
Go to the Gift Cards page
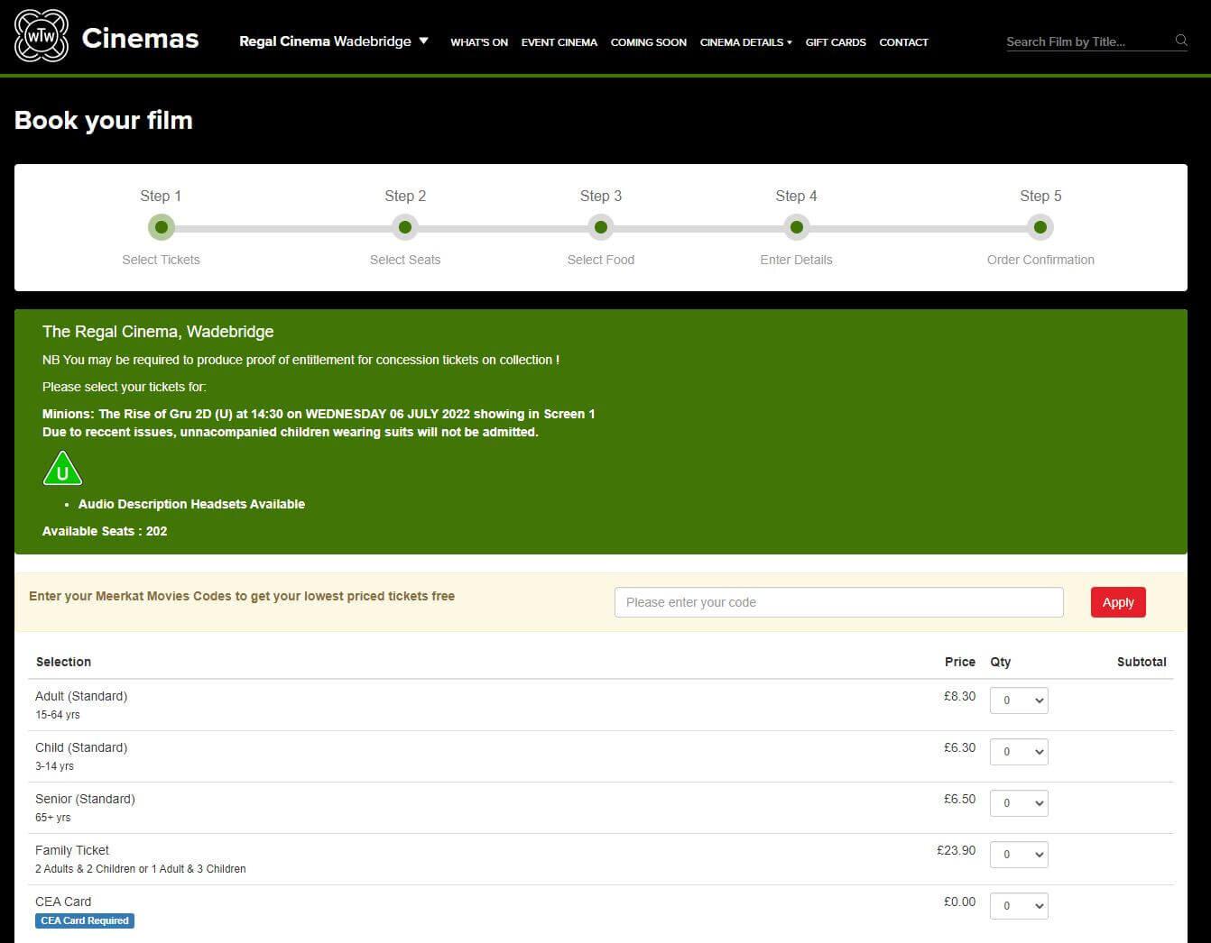(836, 42)
